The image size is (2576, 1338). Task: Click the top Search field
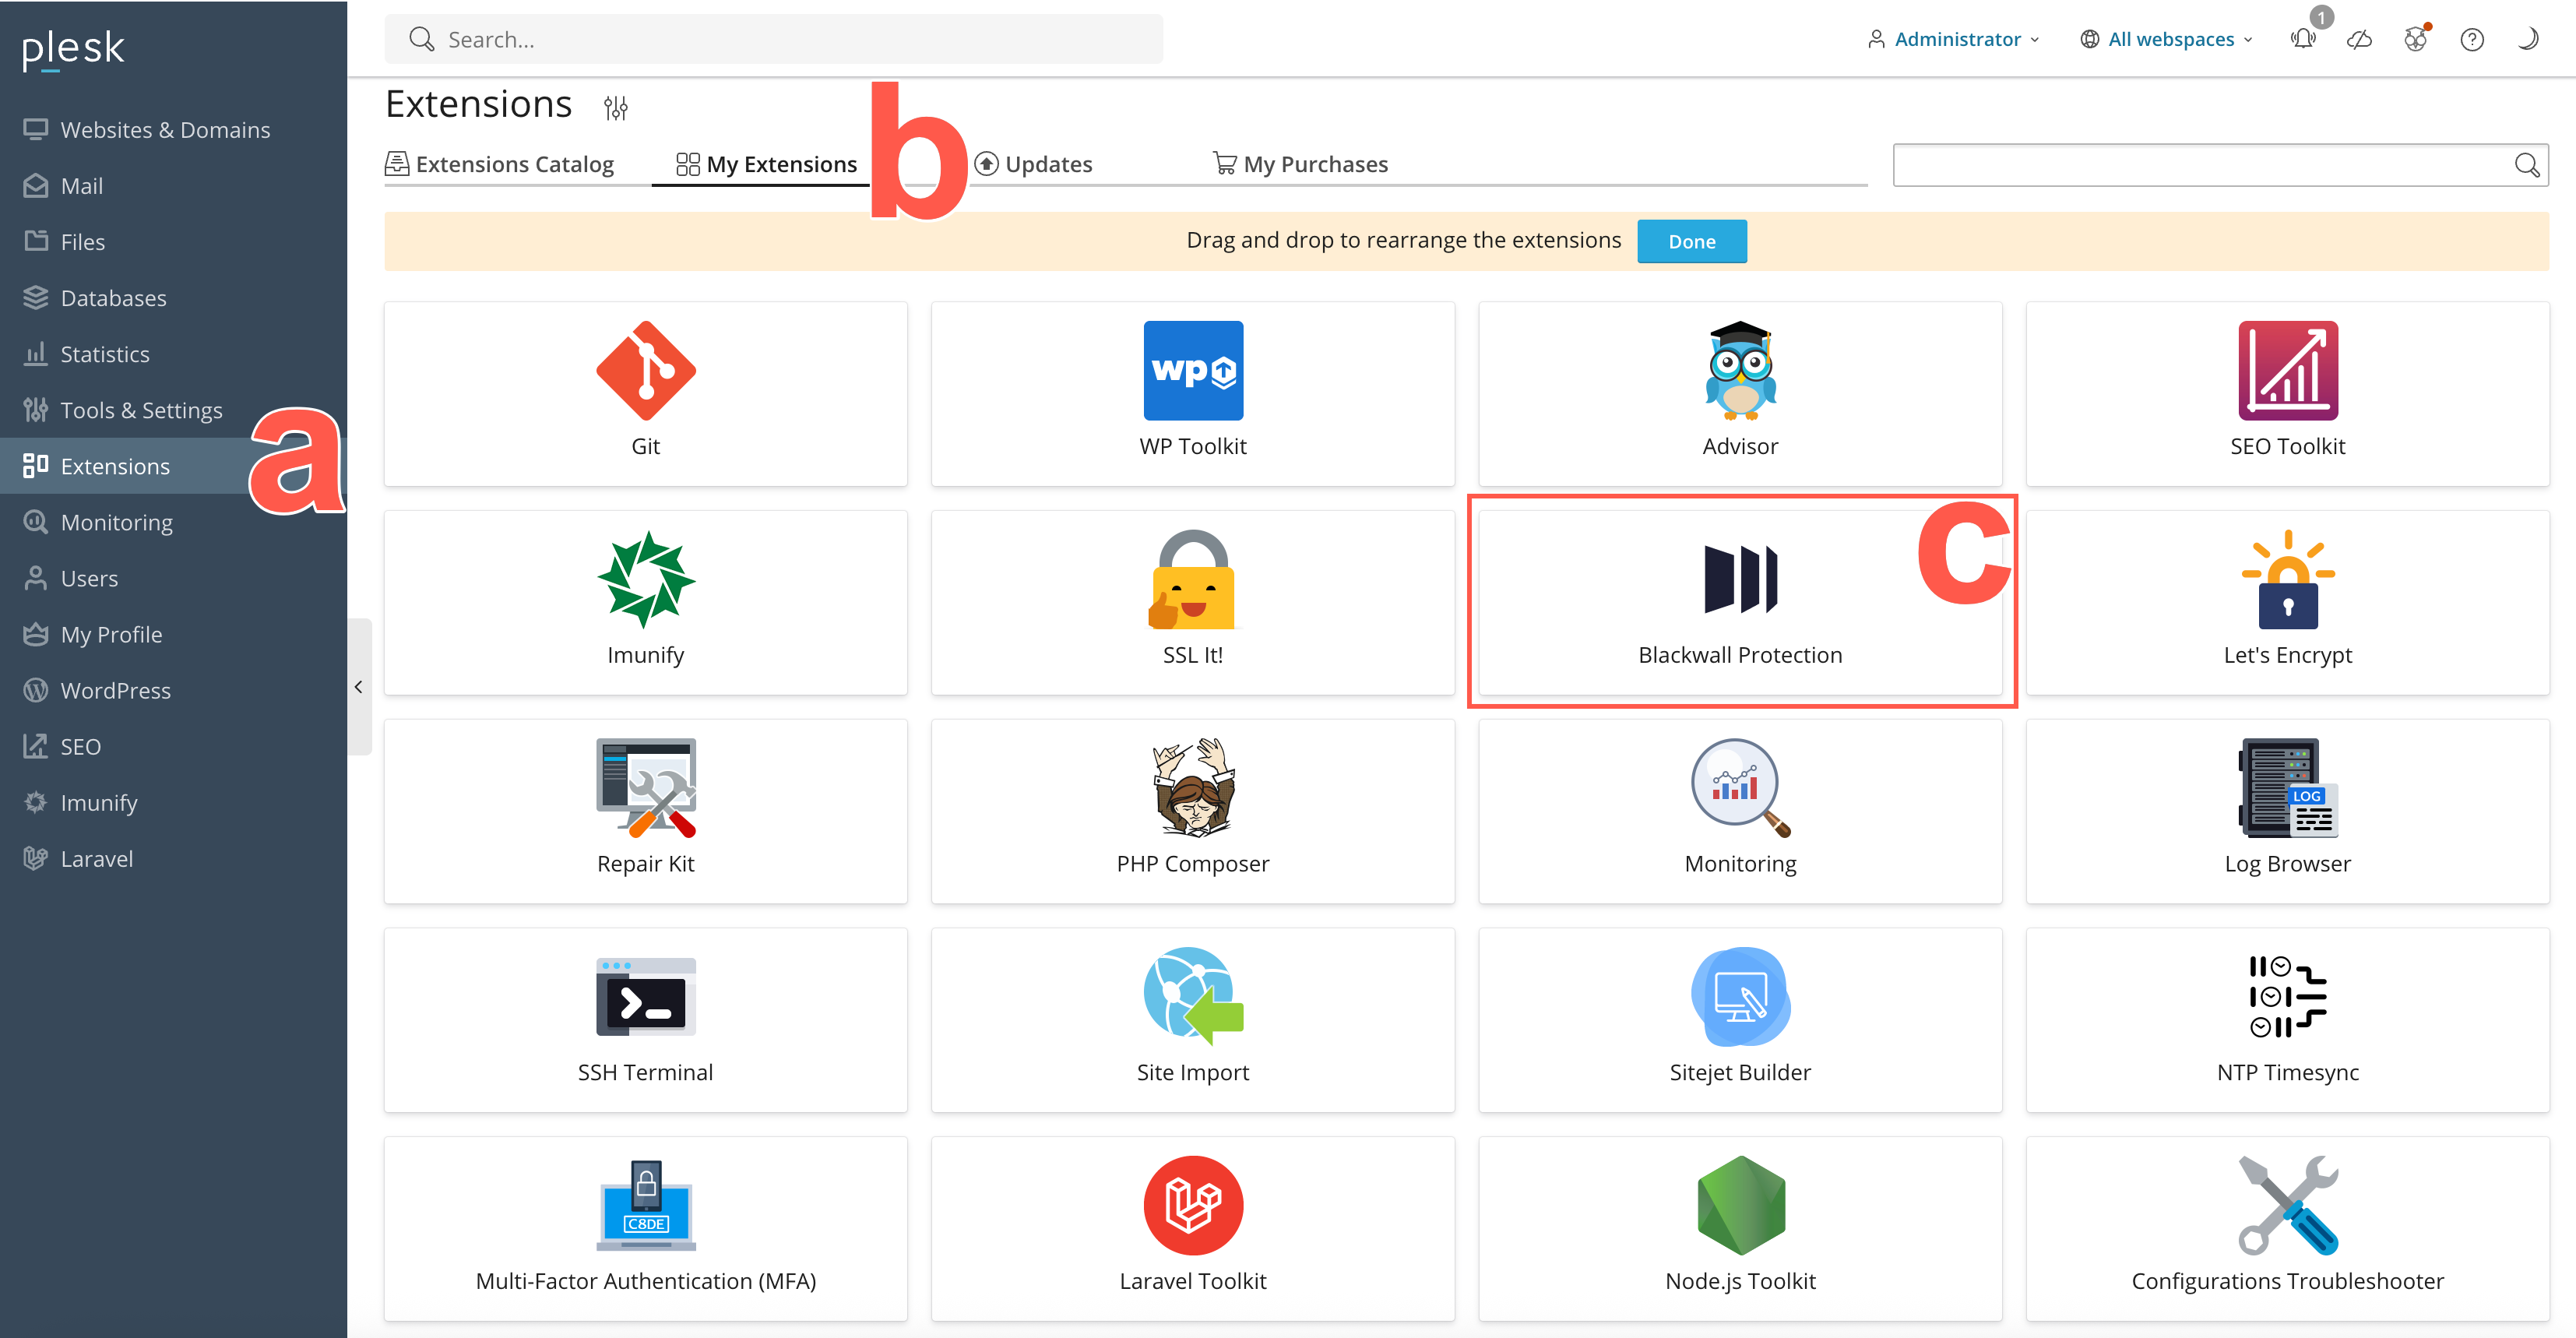[x=773, y=40]
